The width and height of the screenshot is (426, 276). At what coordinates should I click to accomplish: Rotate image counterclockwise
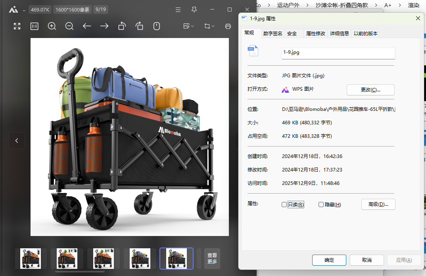tap(122, 26)
